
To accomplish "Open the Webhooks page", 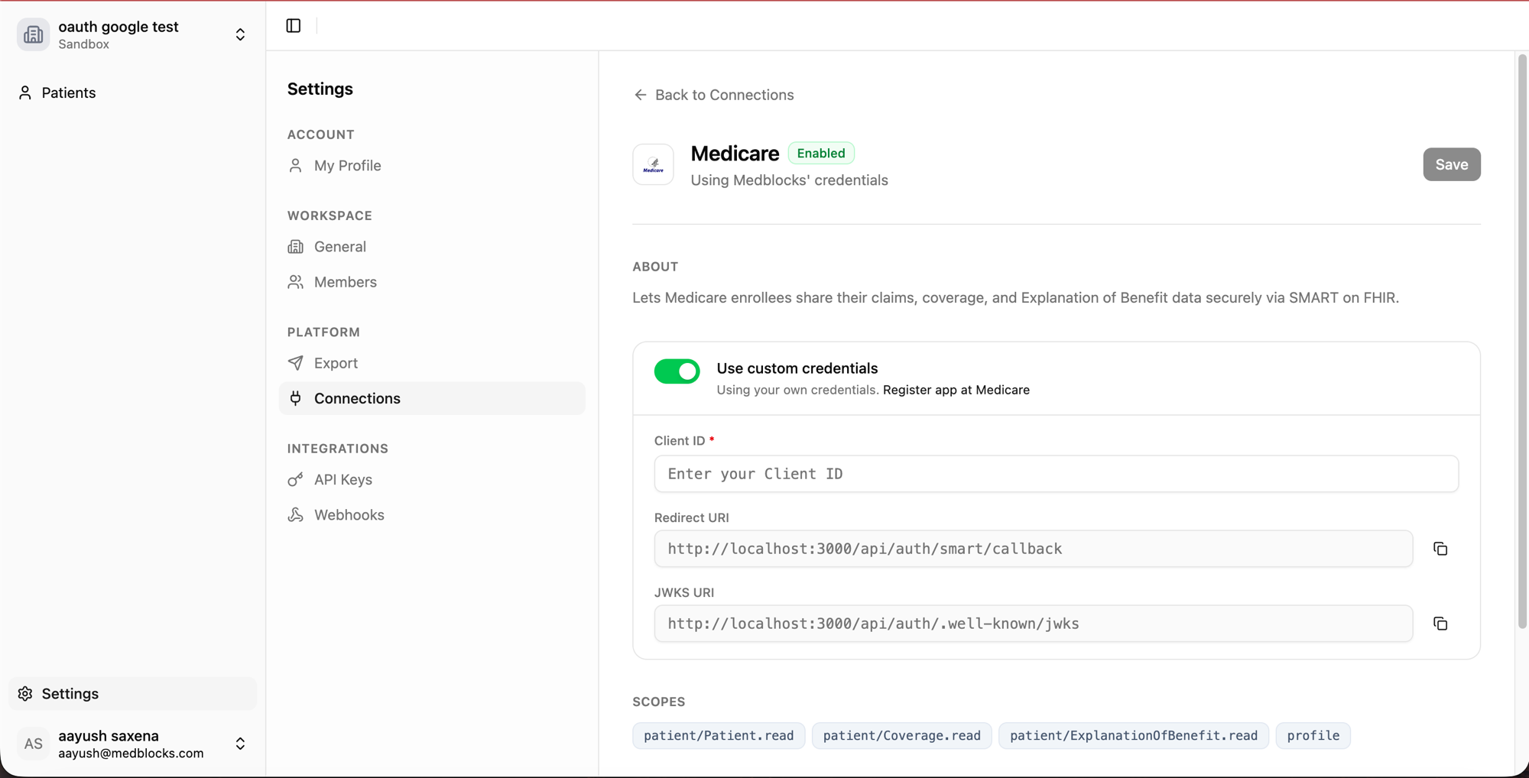I will pyautogui.click(x=432, y=514).
